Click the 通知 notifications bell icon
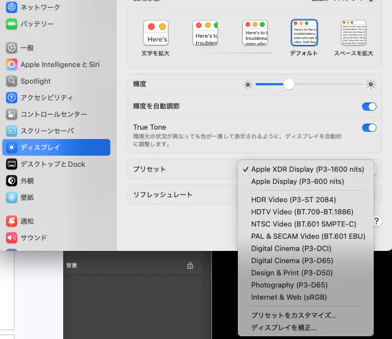 (x=12, y=221)
